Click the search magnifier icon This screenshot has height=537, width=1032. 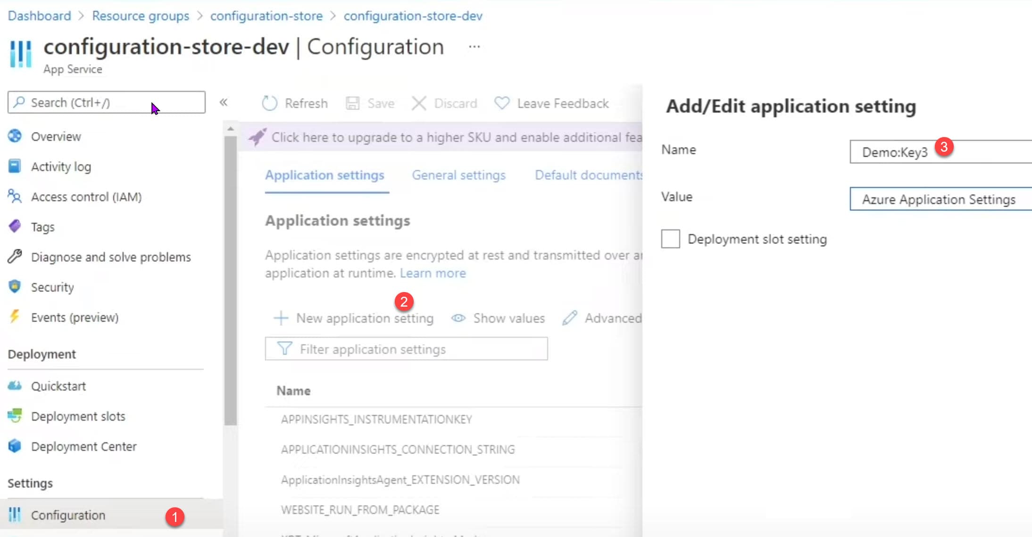pos(19,102)
